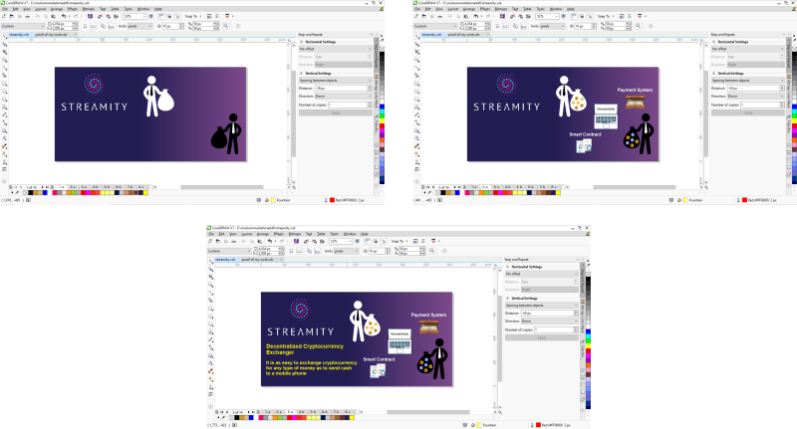Open Spacing between objects dropdown in top-right window

[748, 81]
